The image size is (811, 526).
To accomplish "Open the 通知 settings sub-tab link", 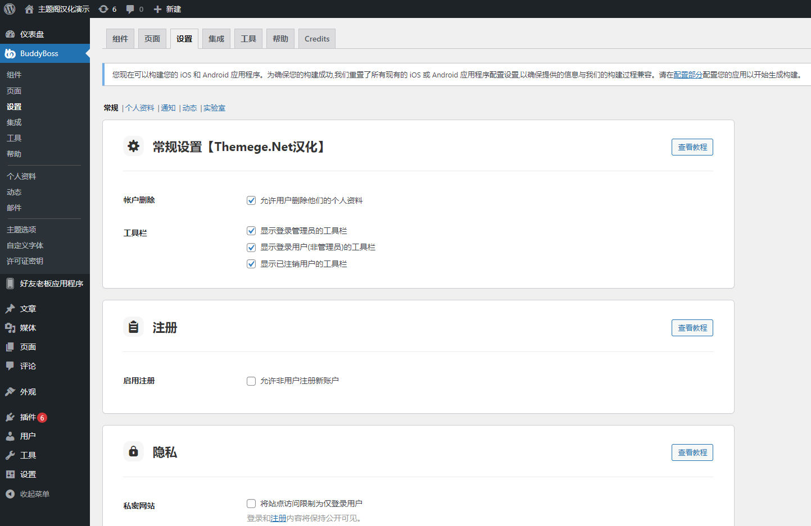I will coord(168,108).
